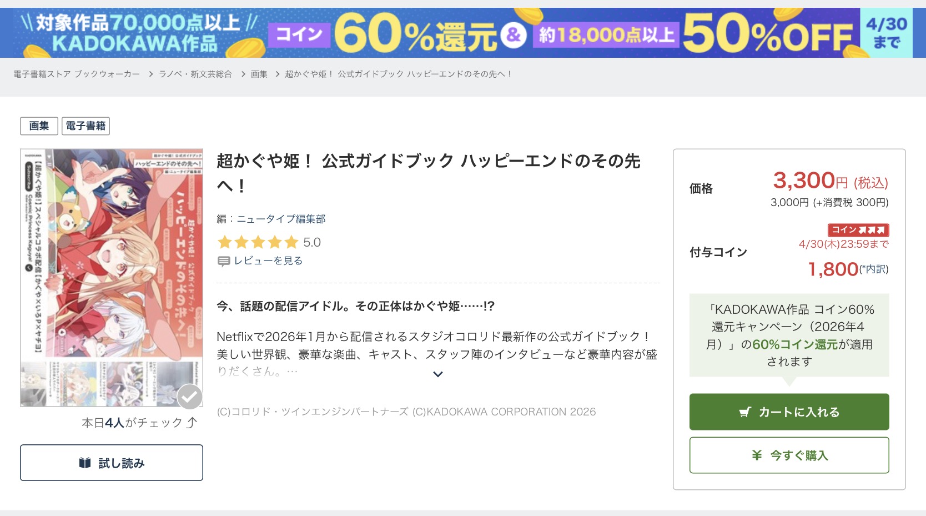
Task: Open レビューを見る reviews link
Action: point(268,261)
